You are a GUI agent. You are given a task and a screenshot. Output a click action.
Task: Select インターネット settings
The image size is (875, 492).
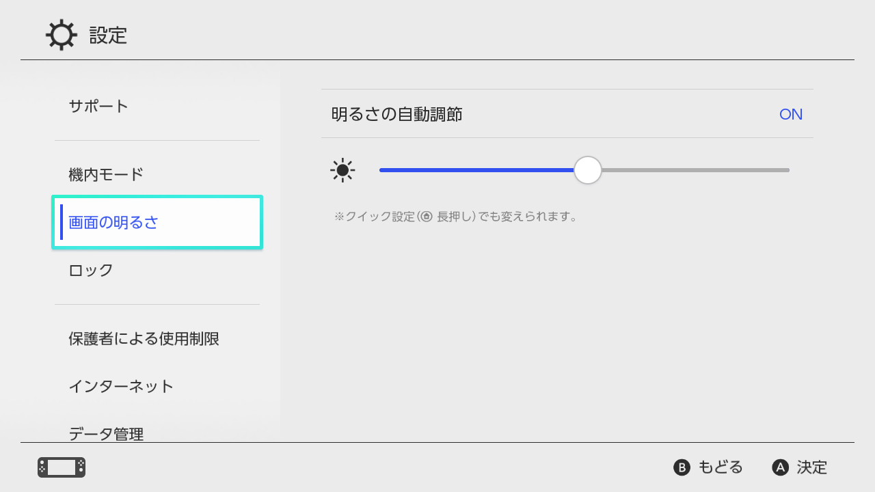tap(122, 386)
